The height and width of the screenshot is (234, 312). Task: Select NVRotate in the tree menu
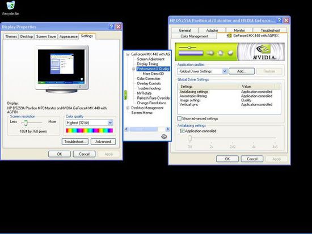pyautogui.click(x=144, y=93)
